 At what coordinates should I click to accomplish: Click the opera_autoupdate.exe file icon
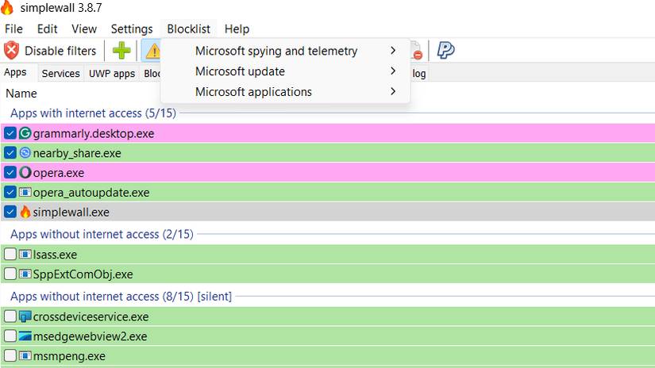[25, 193]
